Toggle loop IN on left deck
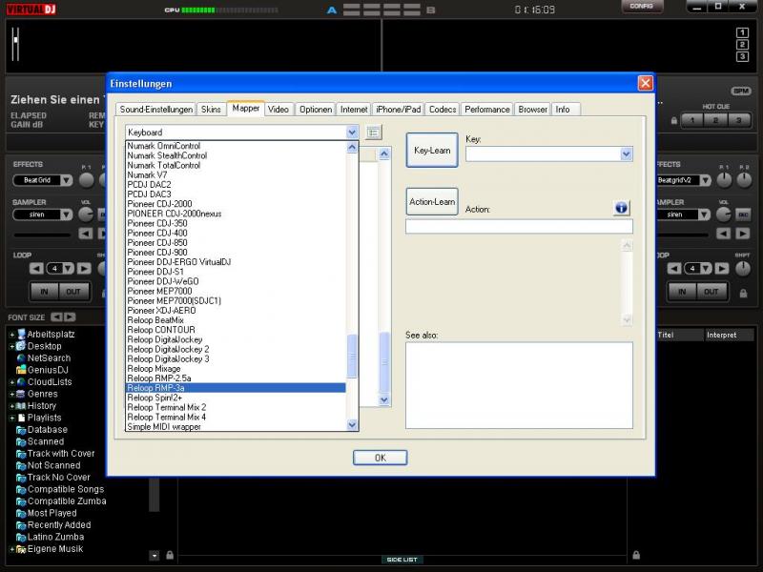This screenshot has width=763, height=572. [x=43, y=291]
